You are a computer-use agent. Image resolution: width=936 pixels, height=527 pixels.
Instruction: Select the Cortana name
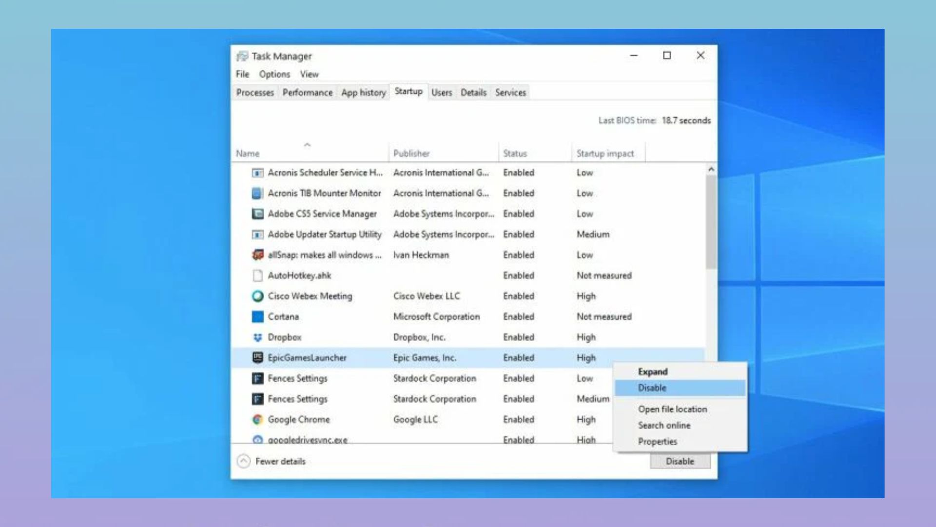pyautogui.click(x=283, y=317)
